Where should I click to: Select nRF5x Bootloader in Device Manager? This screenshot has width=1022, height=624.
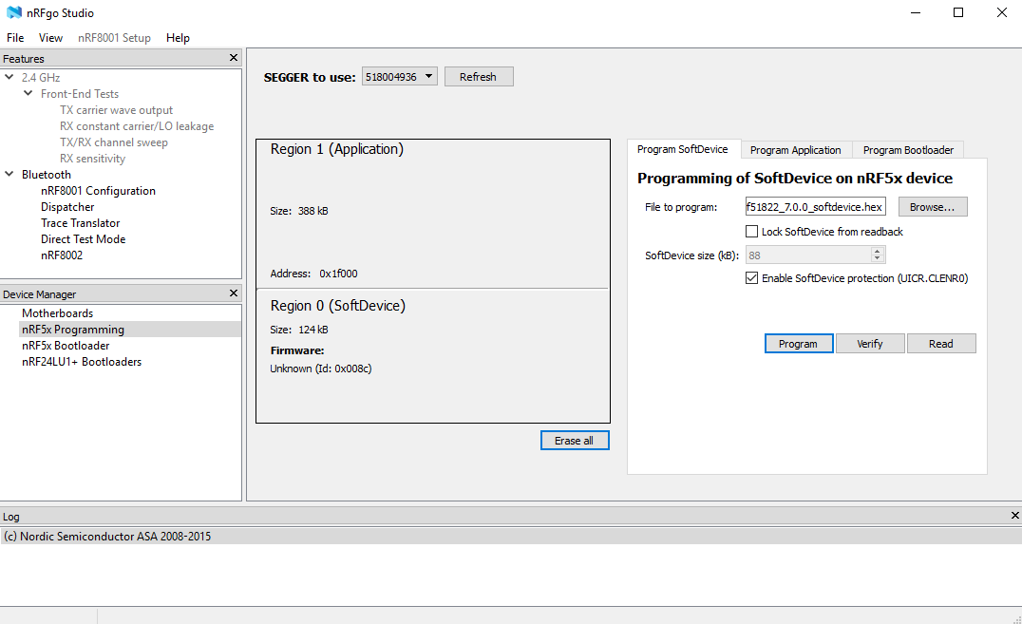tap(66, 346)
